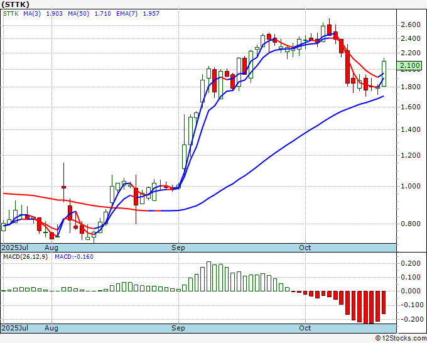Click the 1.600 price axis label

click(411, 107)
